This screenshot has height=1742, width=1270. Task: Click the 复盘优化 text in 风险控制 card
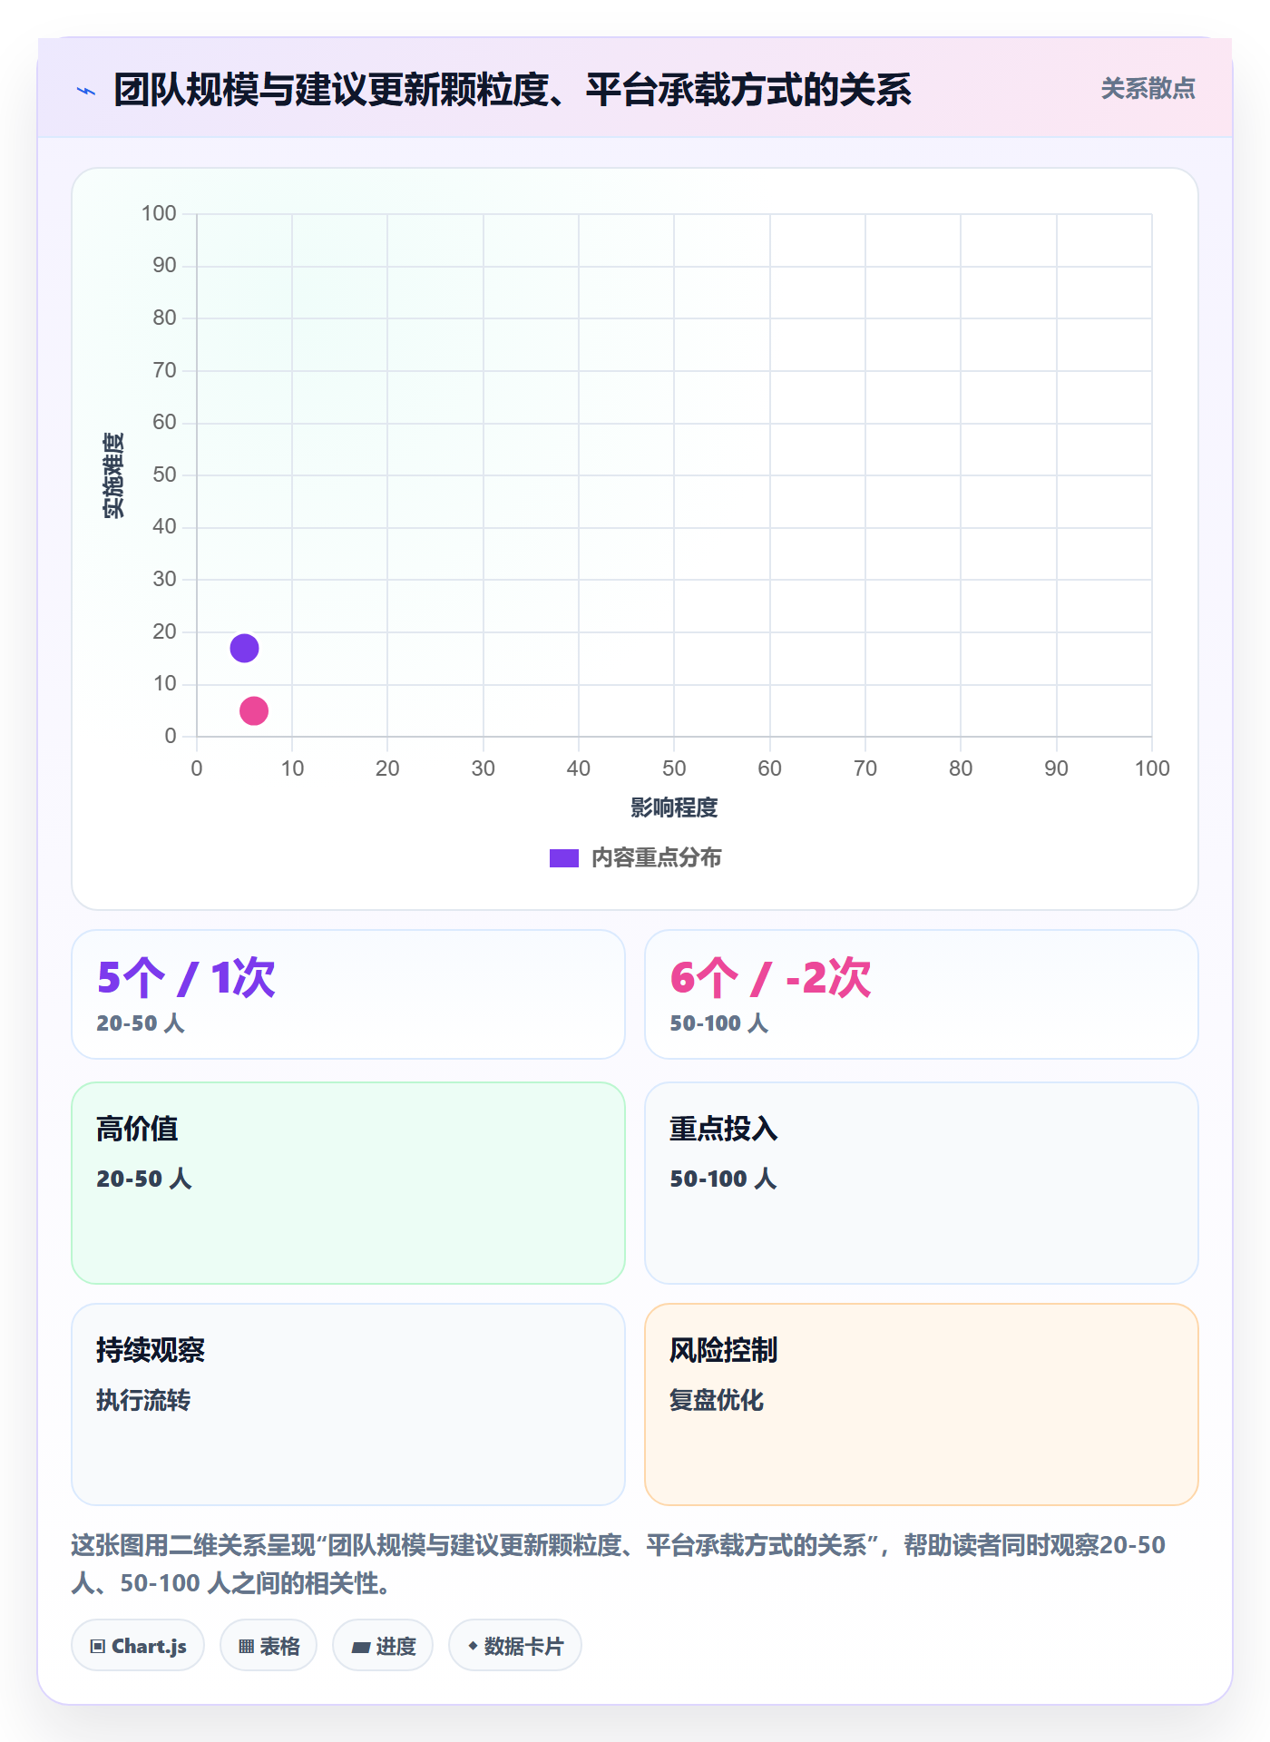point(717,1400)
